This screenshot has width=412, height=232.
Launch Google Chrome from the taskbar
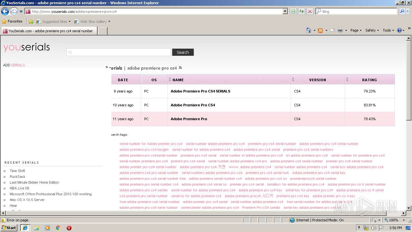pyautogui.click(x=58, y=228)
